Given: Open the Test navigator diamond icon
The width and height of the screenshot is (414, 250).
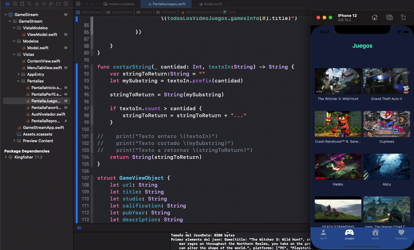Looking at the screenshot, I should [44, 4].
